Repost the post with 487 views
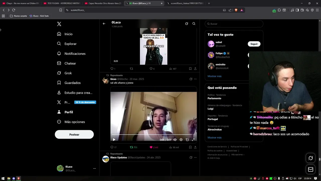 131,69
